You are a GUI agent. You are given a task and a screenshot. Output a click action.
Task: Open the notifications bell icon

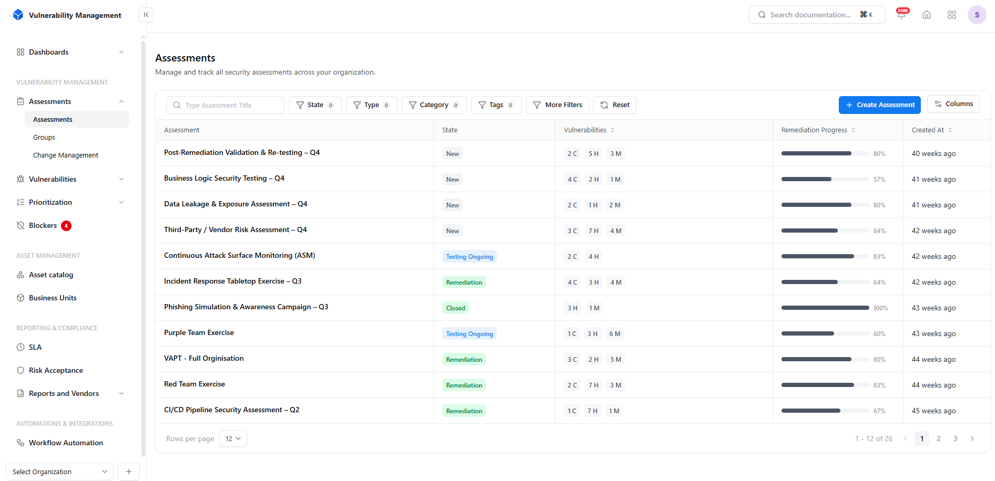[x=901, y=15]
